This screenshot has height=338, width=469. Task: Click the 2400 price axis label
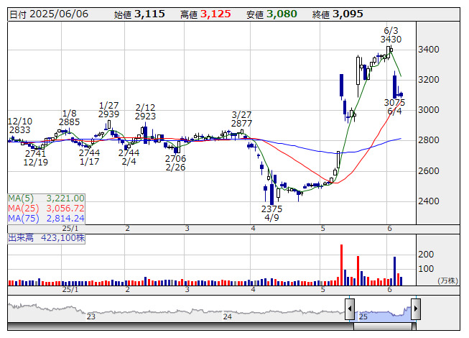pyautogui.click(x=429, y=201)
